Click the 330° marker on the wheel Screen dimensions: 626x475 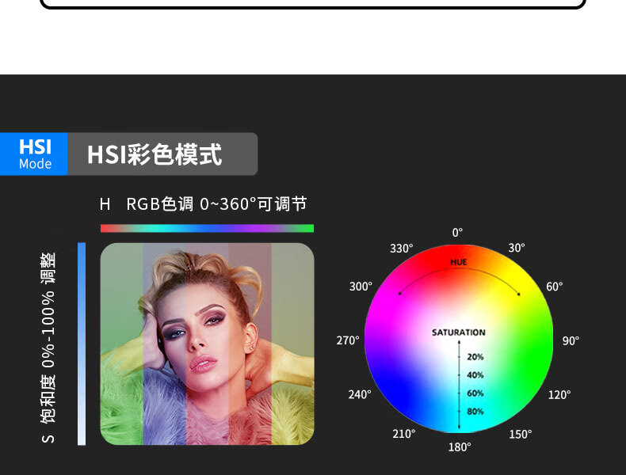click(x=401, y=249)
